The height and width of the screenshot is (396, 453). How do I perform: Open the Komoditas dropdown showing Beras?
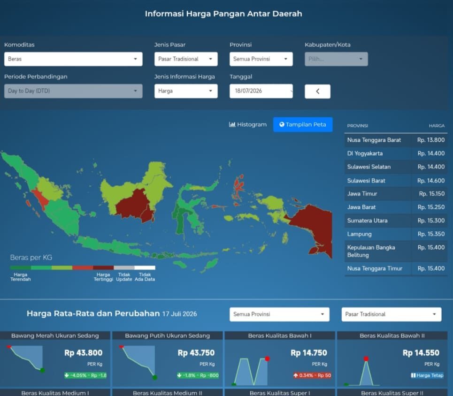(x=73, y=59)
